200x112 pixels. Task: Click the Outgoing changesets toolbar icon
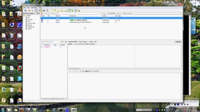click(x=58, y=11)
